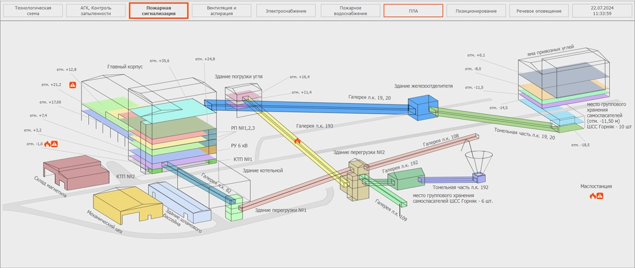
Task: Open the Позиционирование screen
Action: point(476,11)
